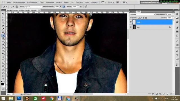Toggle Quick Mask mode
This screenshot has height=101, width=180.
click(3, 89)
